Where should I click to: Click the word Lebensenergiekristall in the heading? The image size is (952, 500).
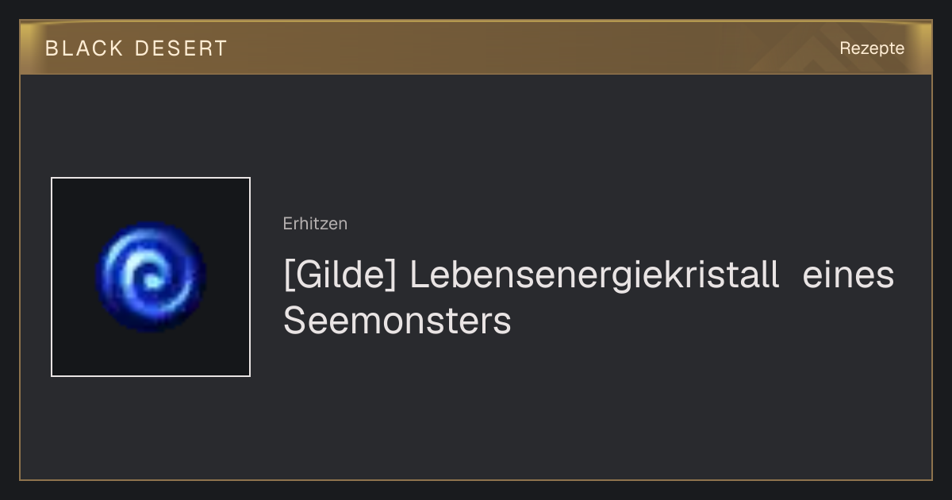click(594, 276)
